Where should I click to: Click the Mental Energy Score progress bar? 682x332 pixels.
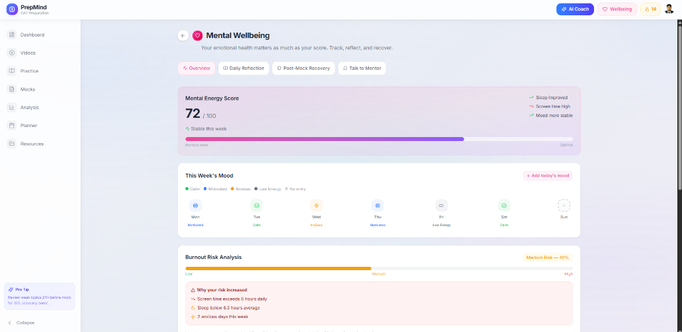379,139
